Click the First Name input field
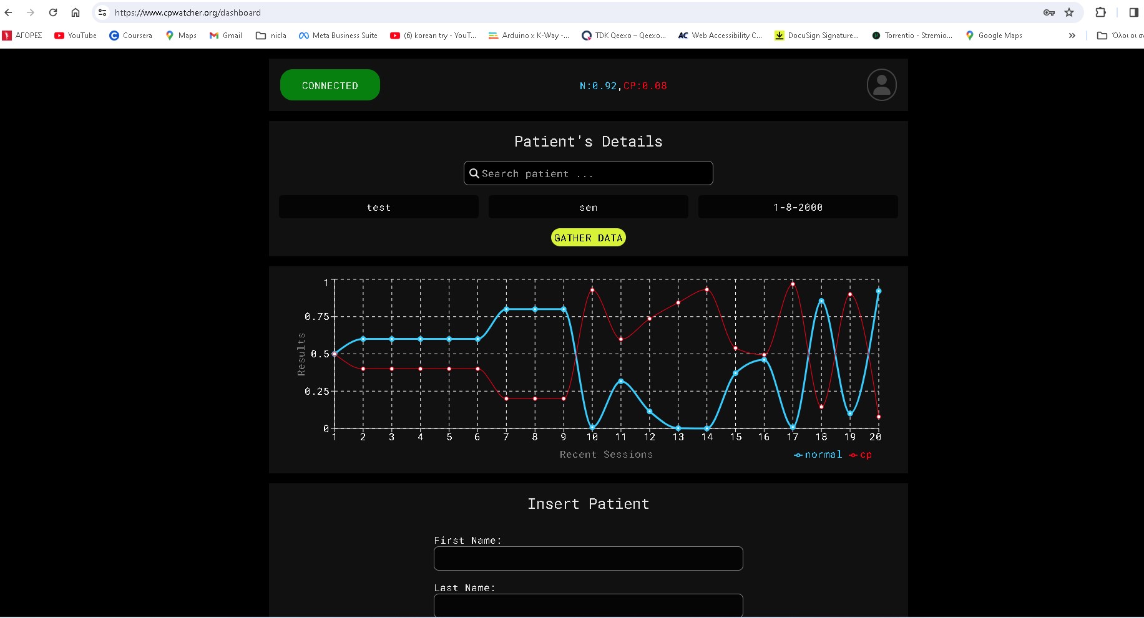This screenshot has width=1144, height=618. tap(588, 558)
